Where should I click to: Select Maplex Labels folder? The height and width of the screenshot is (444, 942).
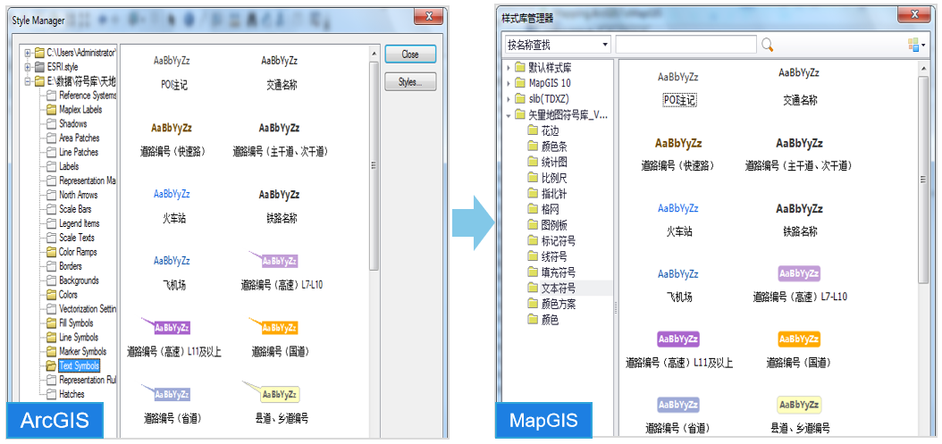coord(73,109)
